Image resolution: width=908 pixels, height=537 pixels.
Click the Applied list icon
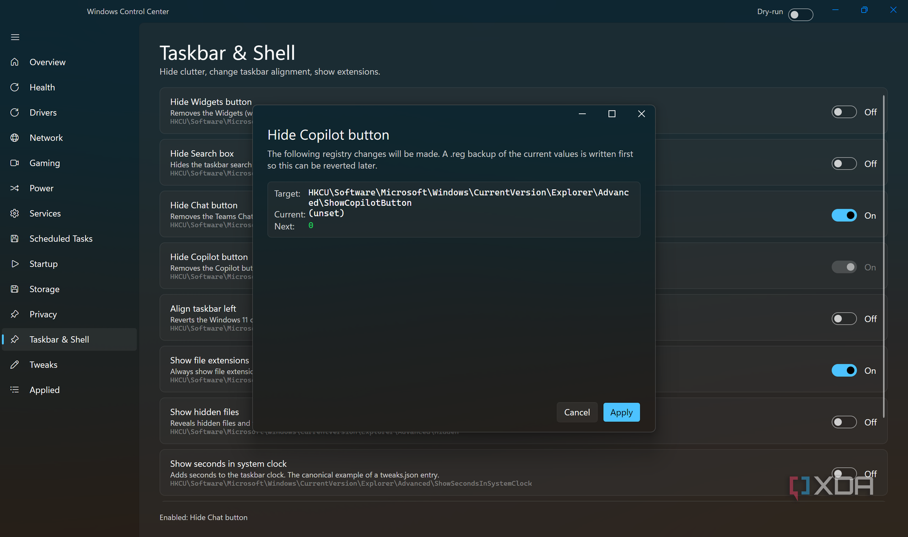[x=15, y=390]
